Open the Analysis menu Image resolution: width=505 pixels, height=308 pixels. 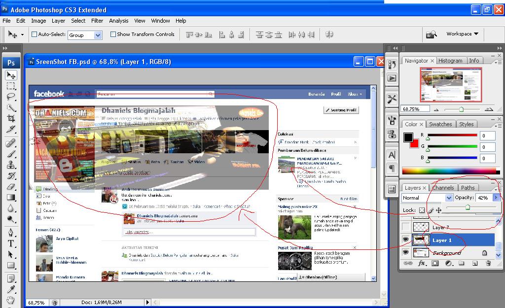click(118, 21)
